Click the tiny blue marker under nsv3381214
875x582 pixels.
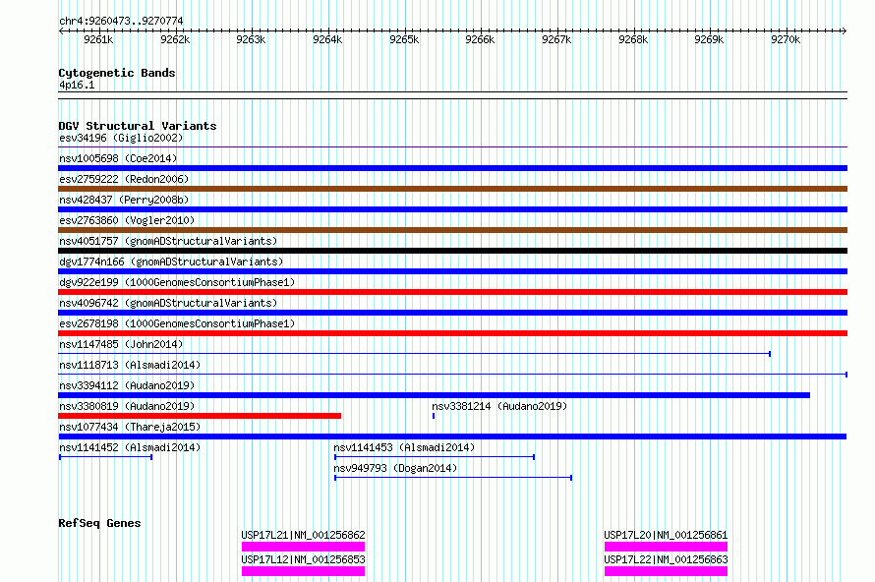(434, 416)
